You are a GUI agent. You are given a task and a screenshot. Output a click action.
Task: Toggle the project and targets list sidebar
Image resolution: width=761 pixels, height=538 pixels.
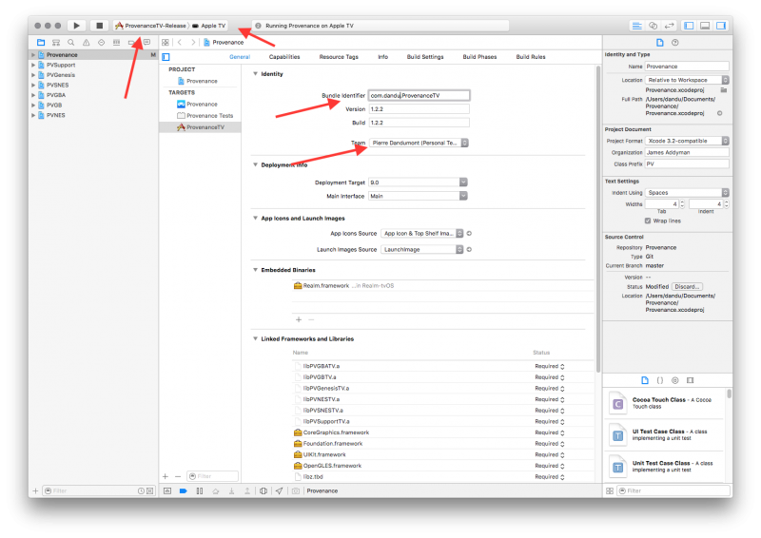click(166, 57)
